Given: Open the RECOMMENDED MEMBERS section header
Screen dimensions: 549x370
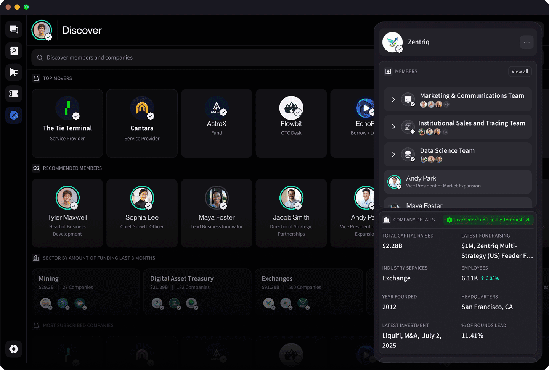Looking at the screenshot, I should click(x=72, y=168).
